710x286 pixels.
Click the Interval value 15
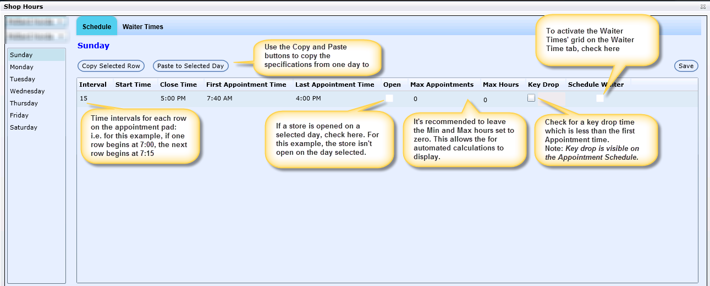tap(84, 99)
